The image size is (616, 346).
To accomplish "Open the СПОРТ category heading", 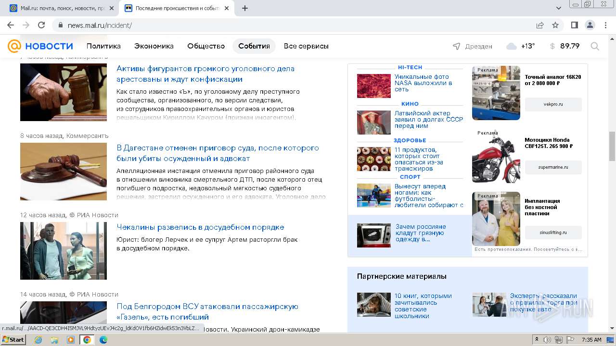I will coord(410,177).
